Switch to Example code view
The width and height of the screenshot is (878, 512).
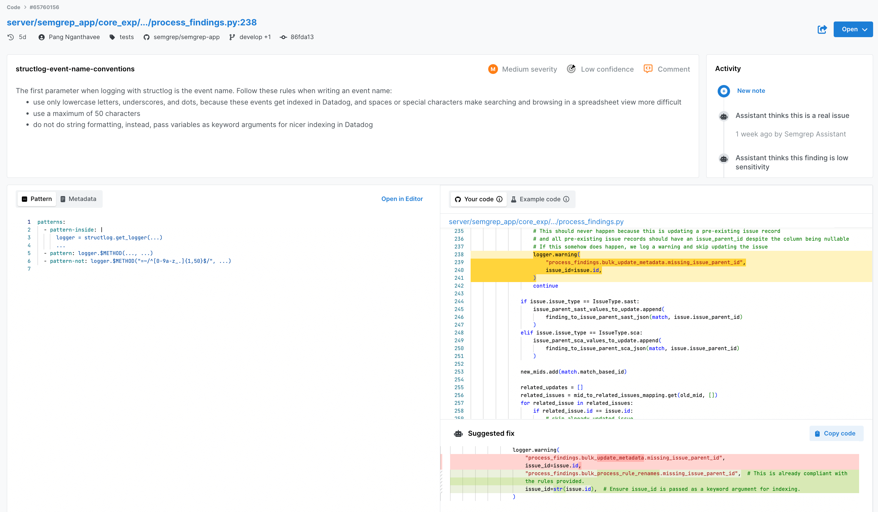coord(540,199)
